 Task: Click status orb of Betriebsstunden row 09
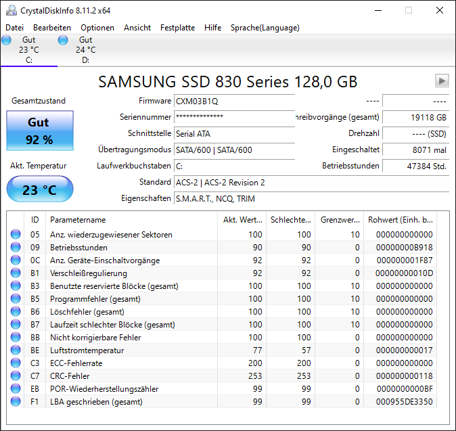click(x=16, y=247)
